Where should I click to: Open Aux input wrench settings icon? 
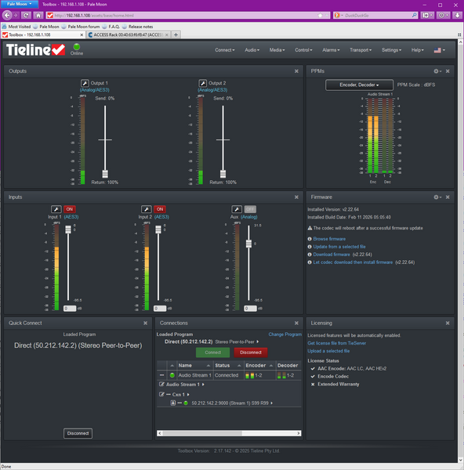click(237, 209)
